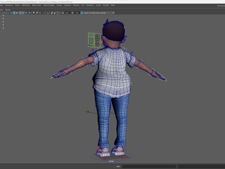Screen dimensions: 225x169
Task: Toggle Textured display viewport icon
Action: click(x=23, y=13)
